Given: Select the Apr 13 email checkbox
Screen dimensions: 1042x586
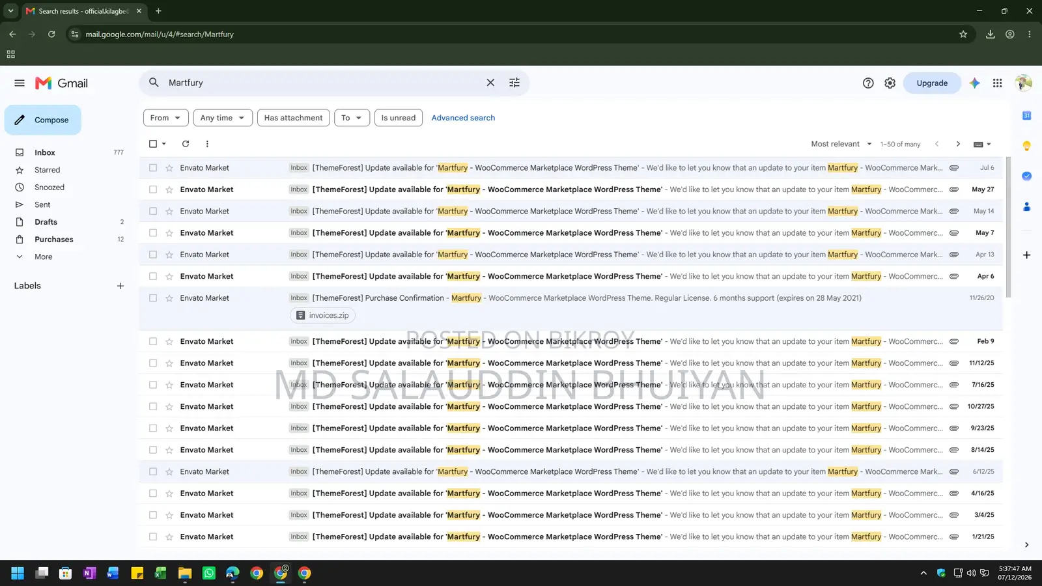Looking at the screenshot, I should pos(153,255).
